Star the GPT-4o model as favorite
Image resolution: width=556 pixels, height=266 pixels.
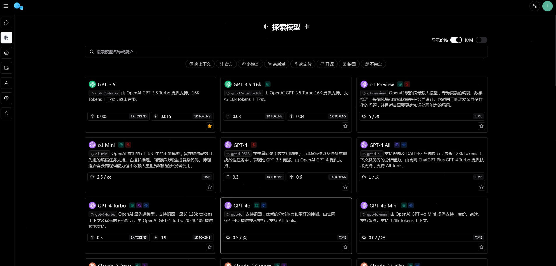click(x=345, y=247)
